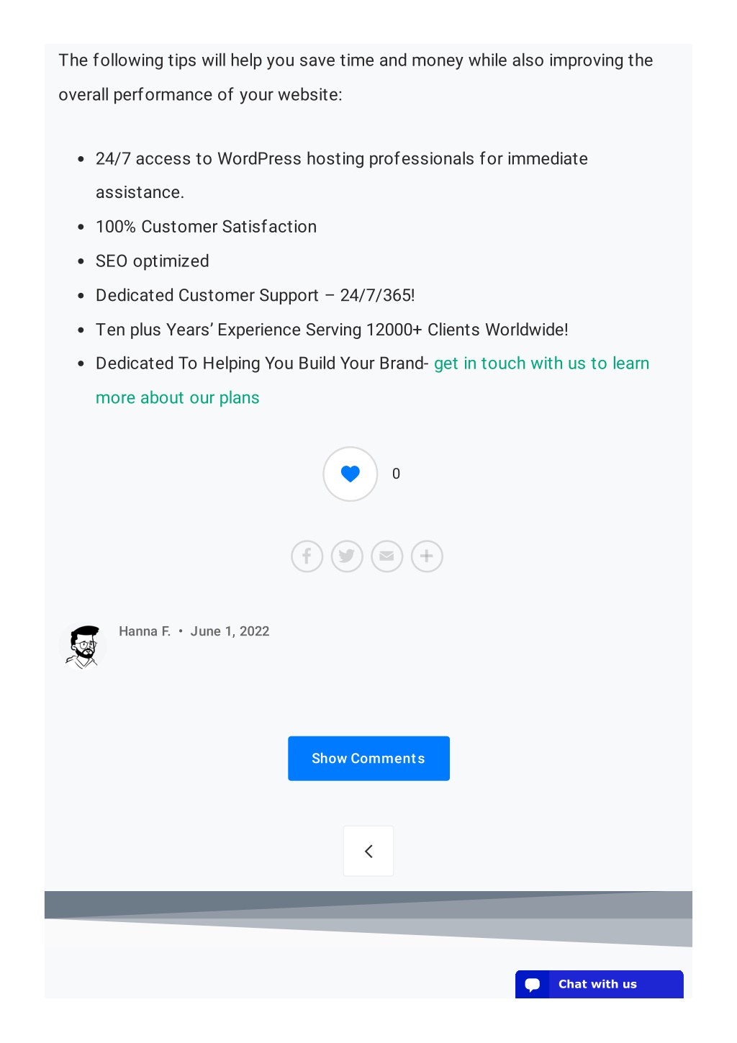Share the post on Twitter
This screenshot has width=737, height=1043.
(x=347, y=556)
